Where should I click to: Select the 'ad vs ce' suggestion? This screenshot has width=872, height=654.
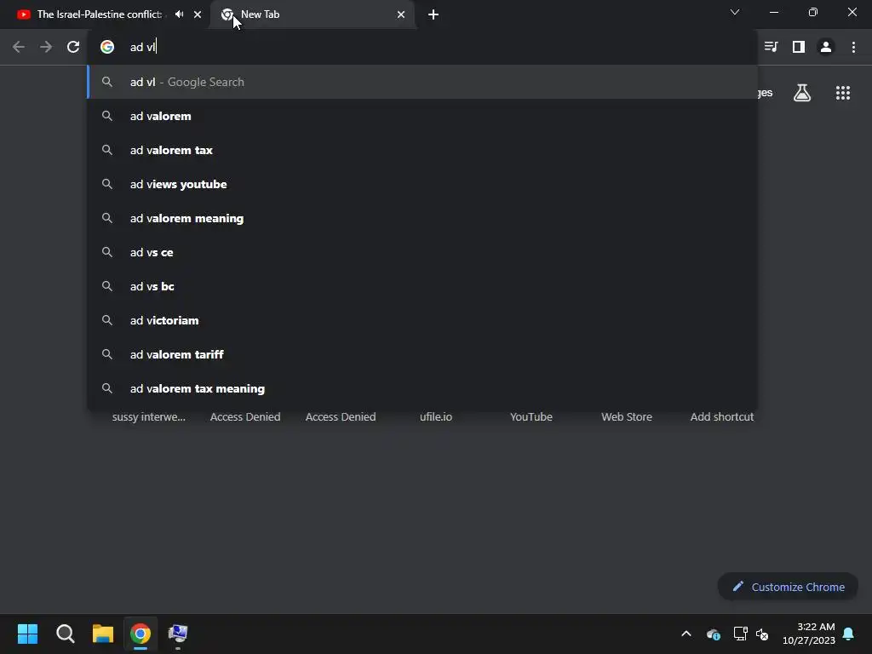[422, 252]
